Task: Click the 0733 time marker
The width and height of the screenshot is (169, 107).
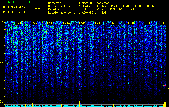Action: point(50,23)
